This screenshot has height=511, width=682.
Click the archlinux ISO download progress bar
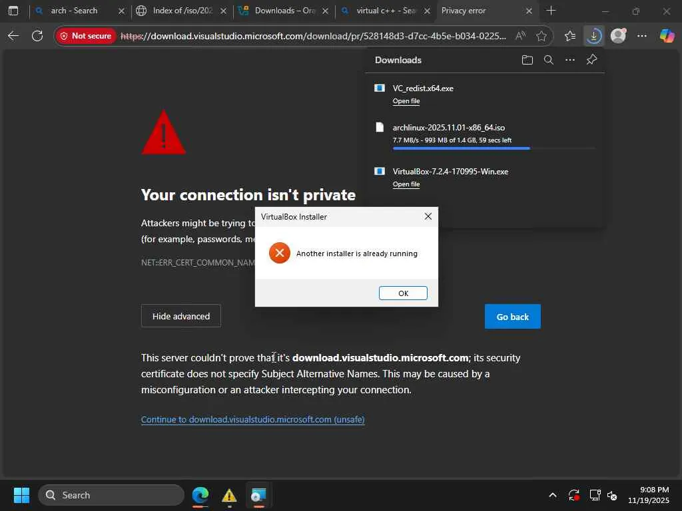click(494, 148)
